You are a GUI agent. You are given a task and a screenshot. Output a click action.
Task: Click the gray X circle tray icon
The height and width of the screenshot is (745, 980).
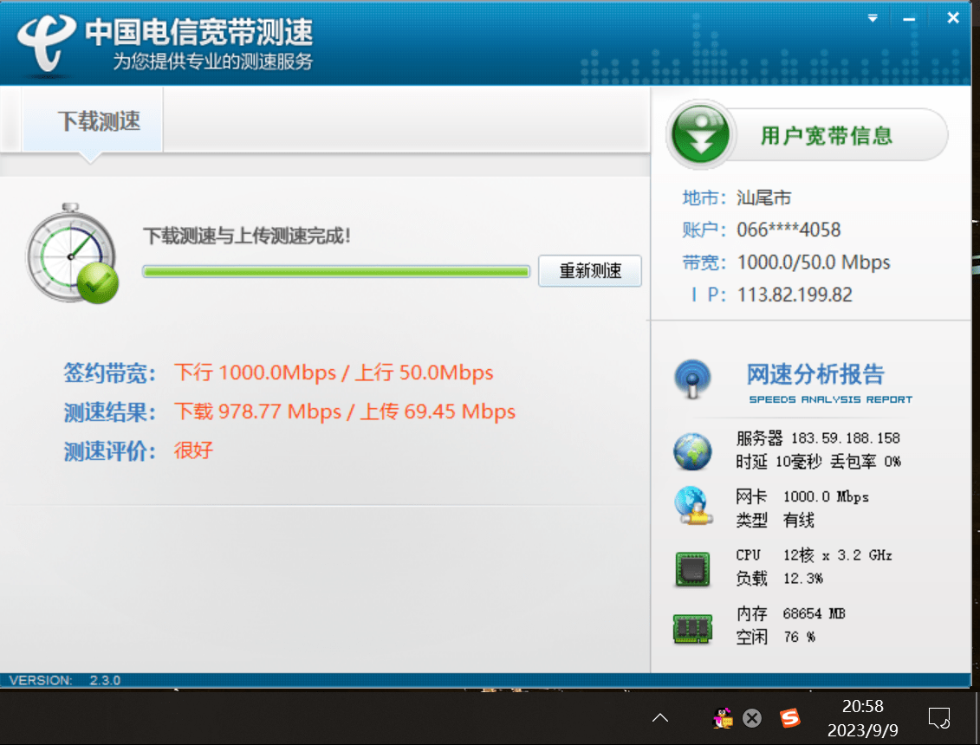[x=752, y=718]
